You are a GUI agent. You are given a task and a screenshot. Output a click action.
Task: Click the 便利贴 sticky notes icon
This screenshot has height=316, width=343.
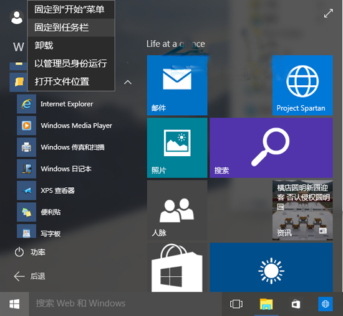(x=26, y=212)
